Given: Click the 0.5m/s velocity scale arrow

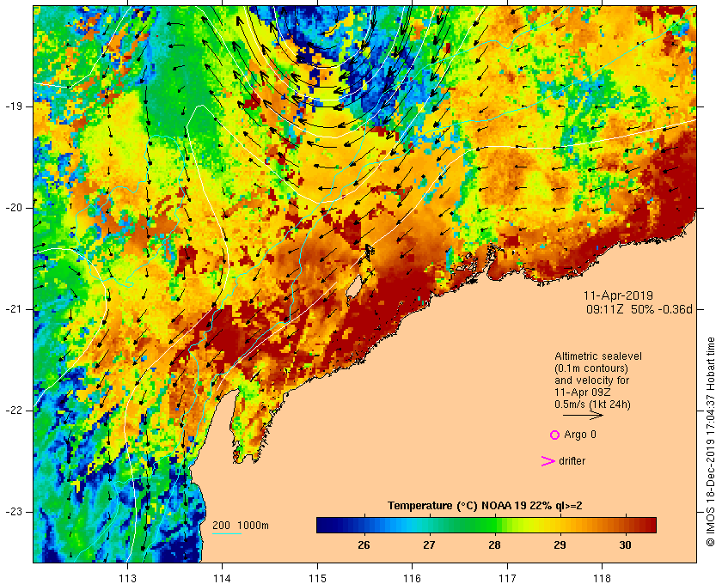Looking at the screenshot, I should click(x=583, y=415).
